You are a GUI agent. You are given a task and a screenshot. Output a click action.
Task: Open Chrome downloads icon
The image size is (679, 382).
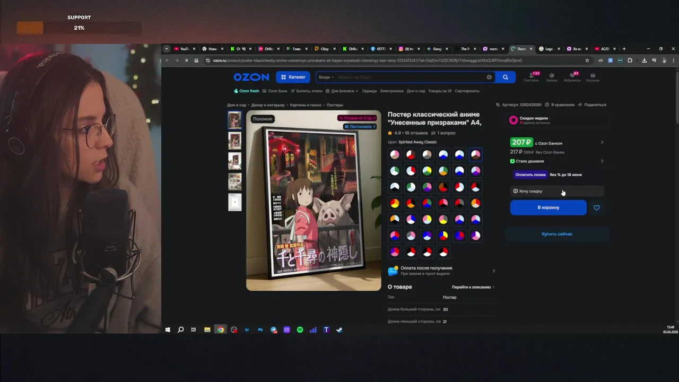[x=644, y=60]
